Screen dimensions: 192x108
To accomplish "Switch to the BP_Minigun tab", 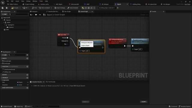I will [104, 4].
